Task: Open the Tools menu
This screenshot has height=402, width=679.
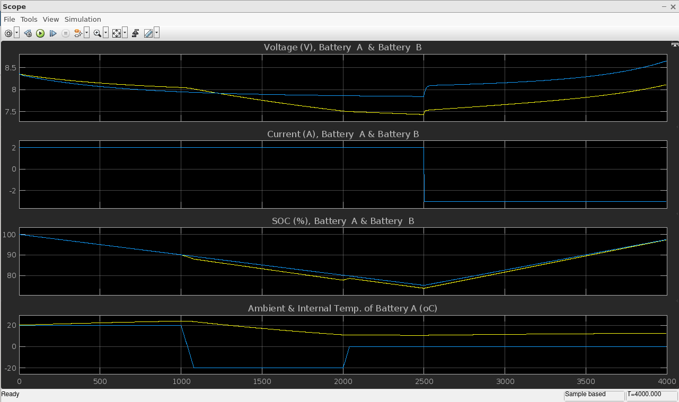Action: pos(29,19)
